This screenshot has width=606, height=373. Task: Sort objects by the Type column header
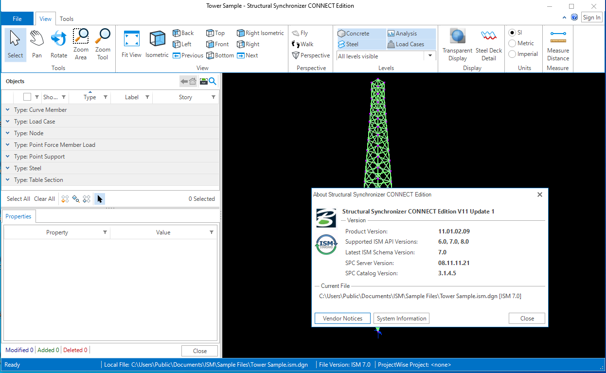tap(90, 97)
